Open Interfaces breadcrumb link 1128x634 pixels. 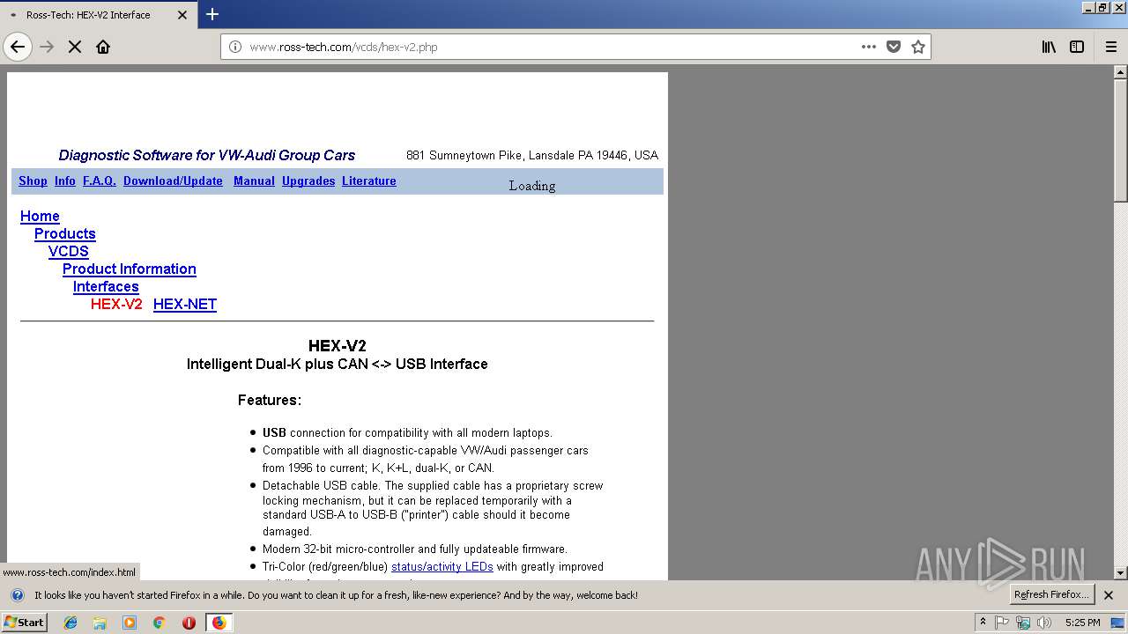tap(106, 287)
